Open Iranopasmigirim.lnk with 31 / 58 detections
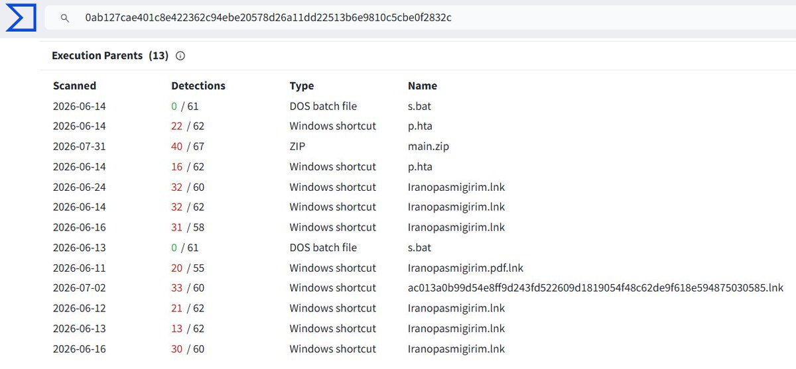Image resolution: width=796 pixels, height=369 pixels. tap(456, 227)
